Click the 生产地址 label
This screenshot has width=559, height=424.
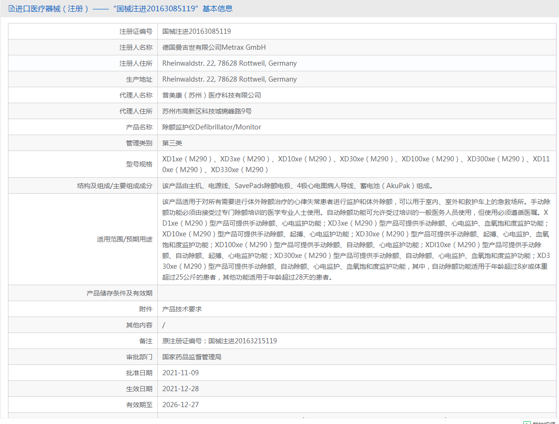139,79
